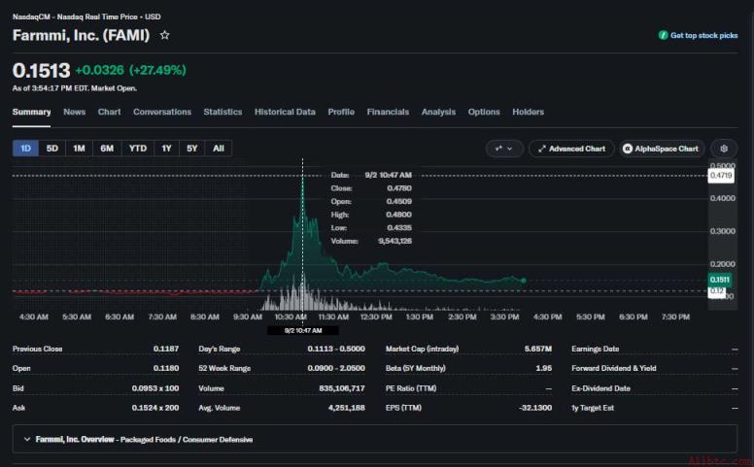
Task: Open the Historical Data tab
Action: coord(285,112)
